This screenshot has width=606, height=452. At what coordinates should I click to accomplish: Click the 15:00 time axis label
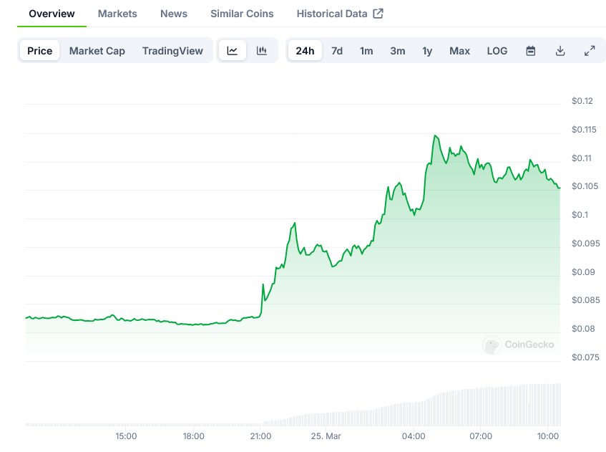click(126, 436)
